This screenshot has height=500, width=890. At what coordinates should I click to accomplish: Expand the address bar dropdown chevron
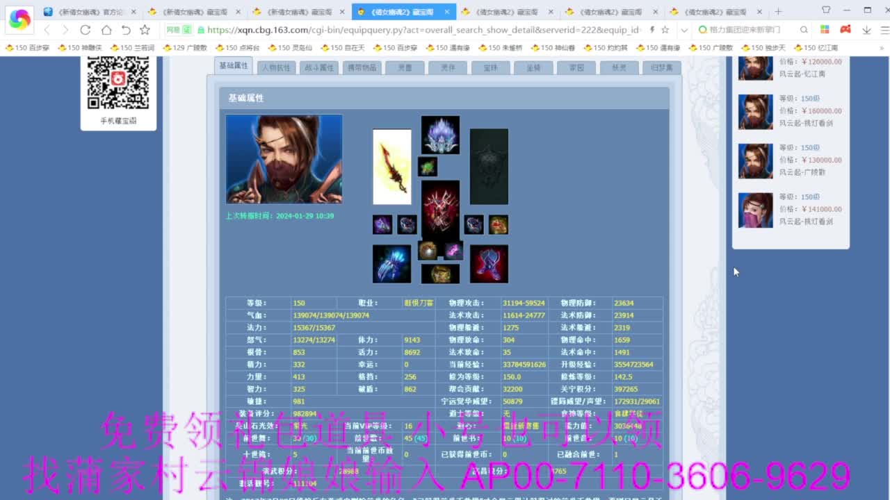pos(684,30)
